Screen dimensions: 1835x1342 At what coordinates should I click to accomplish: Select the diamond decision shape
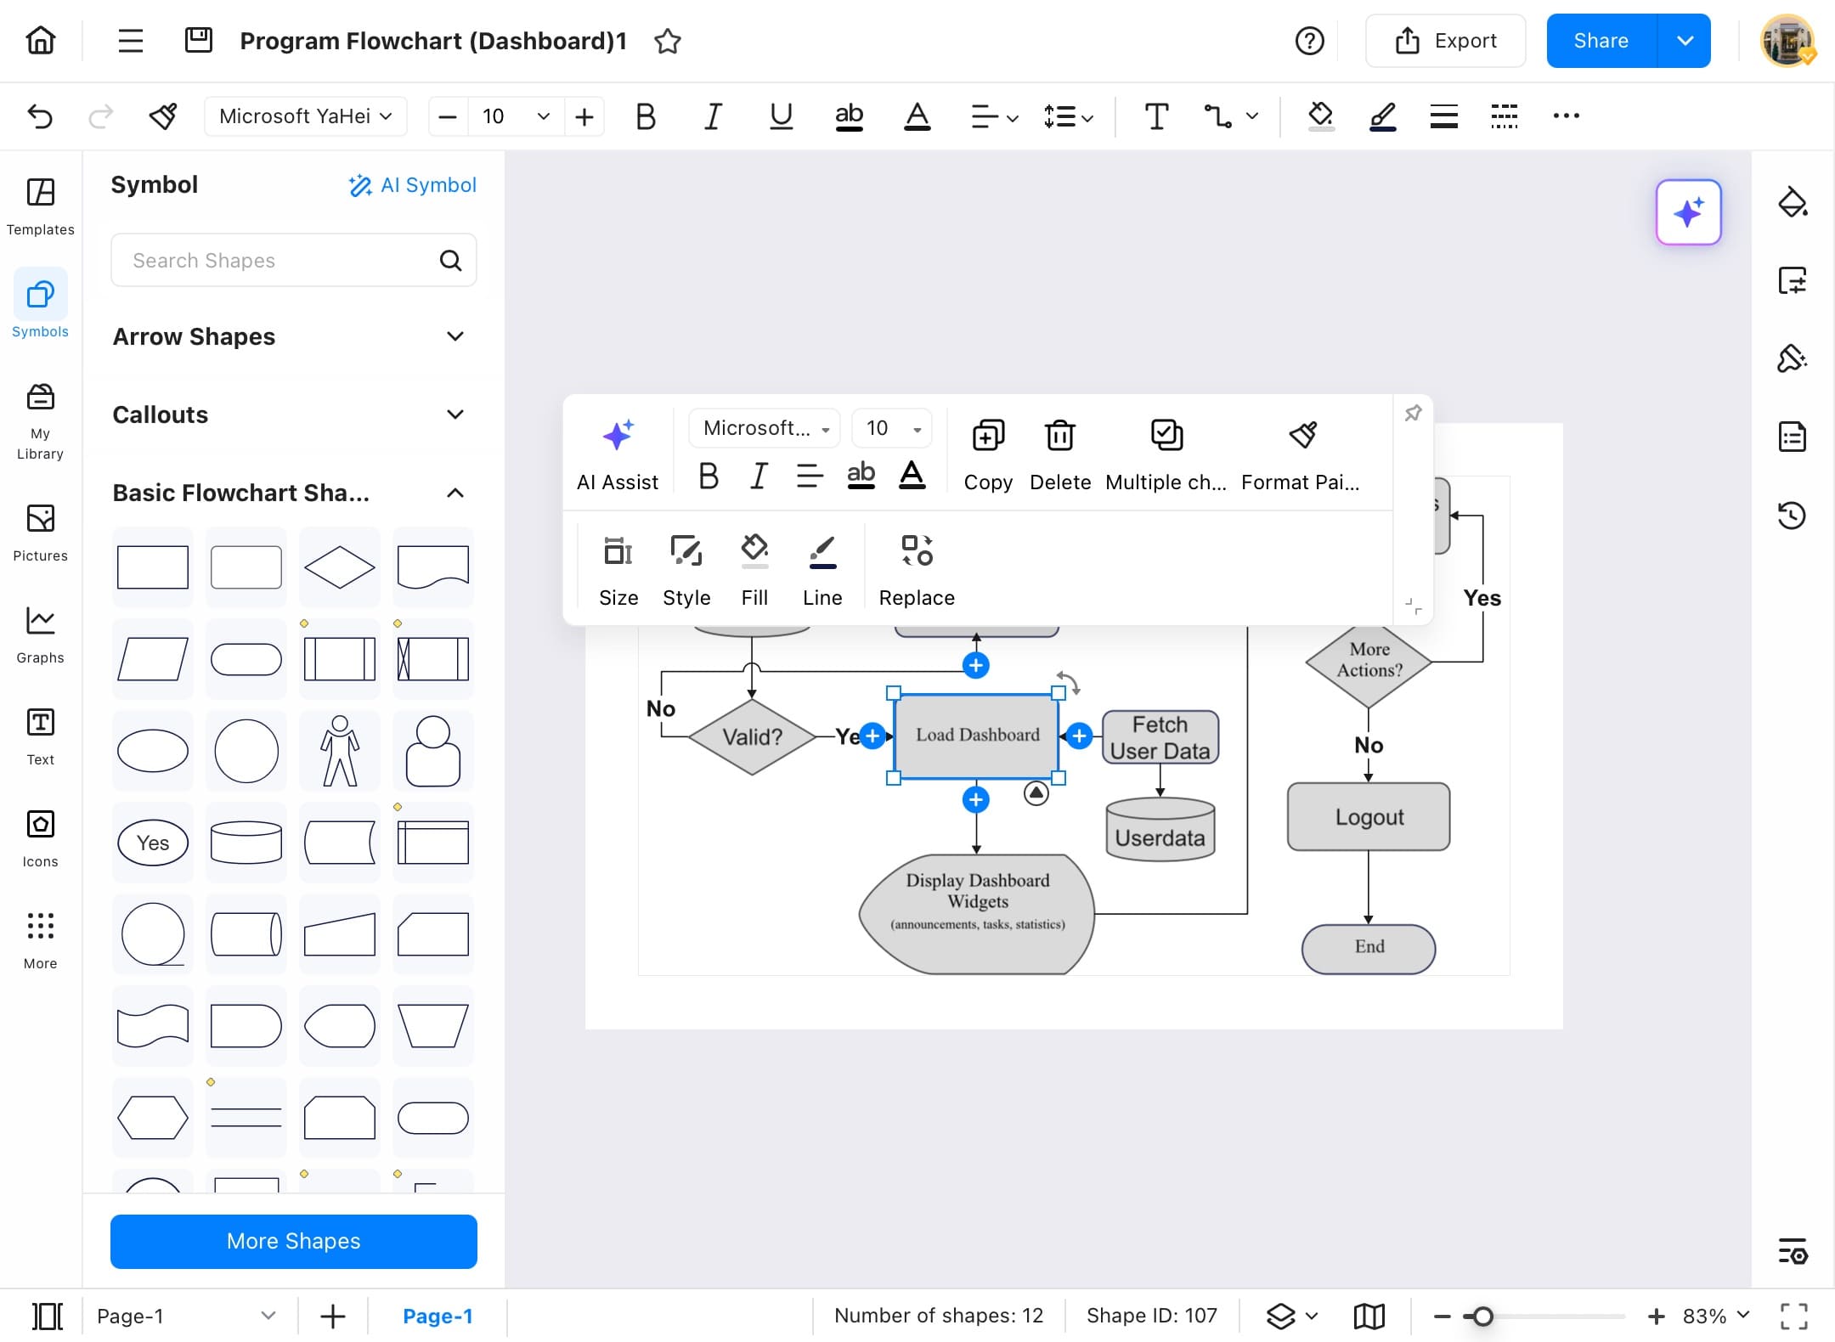point(339,567)
